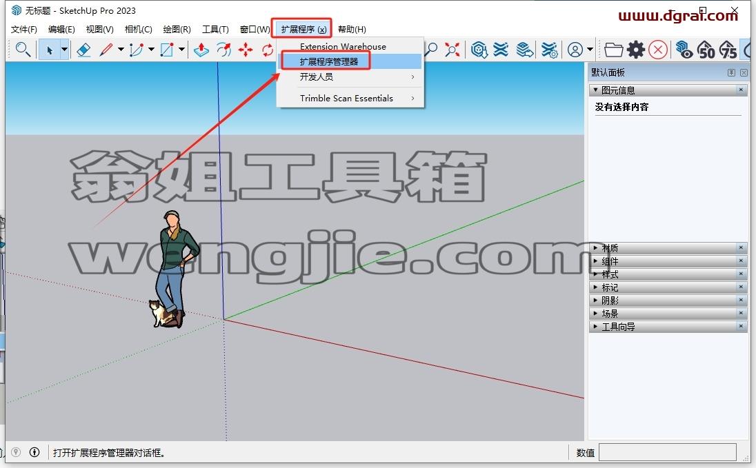Click the 扩展程序(x) menu title
This screenshot has height=468, width=756.
304,30
